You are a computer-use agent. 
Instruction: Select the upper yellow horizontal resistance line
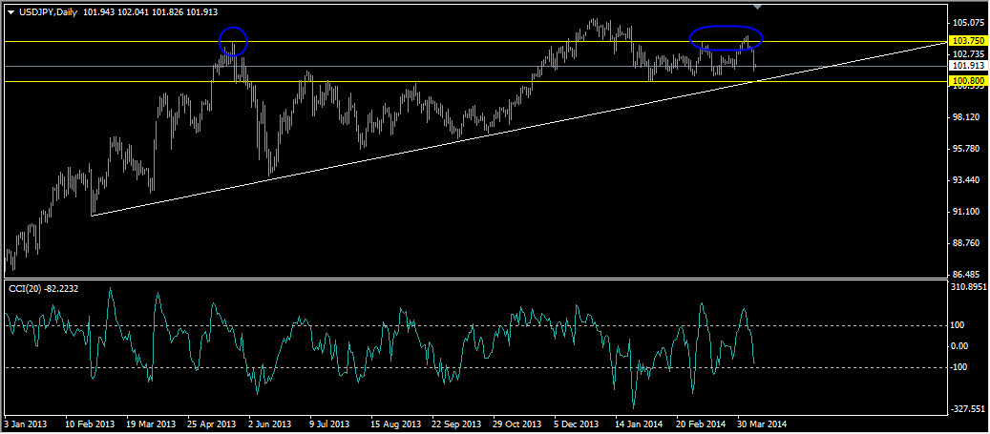pos(474,42)
